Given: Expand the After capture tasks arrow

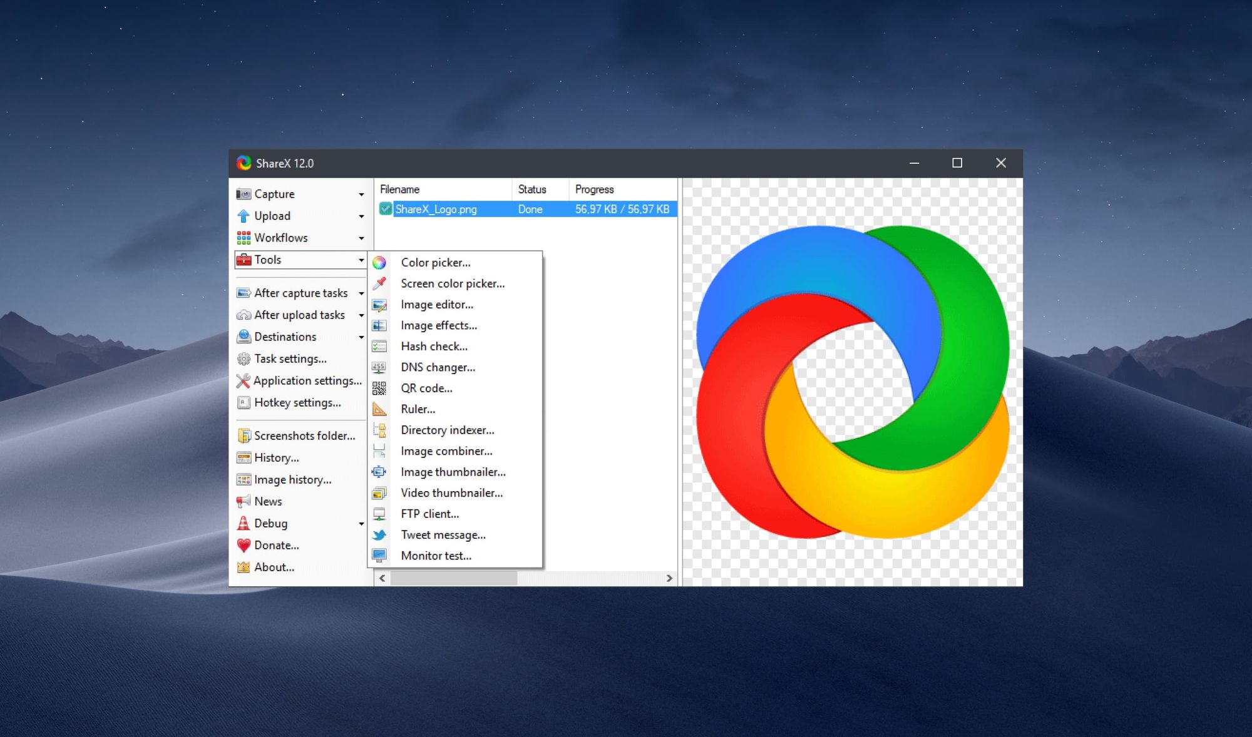Looking at the screenshot, I should tap(361, 293).
